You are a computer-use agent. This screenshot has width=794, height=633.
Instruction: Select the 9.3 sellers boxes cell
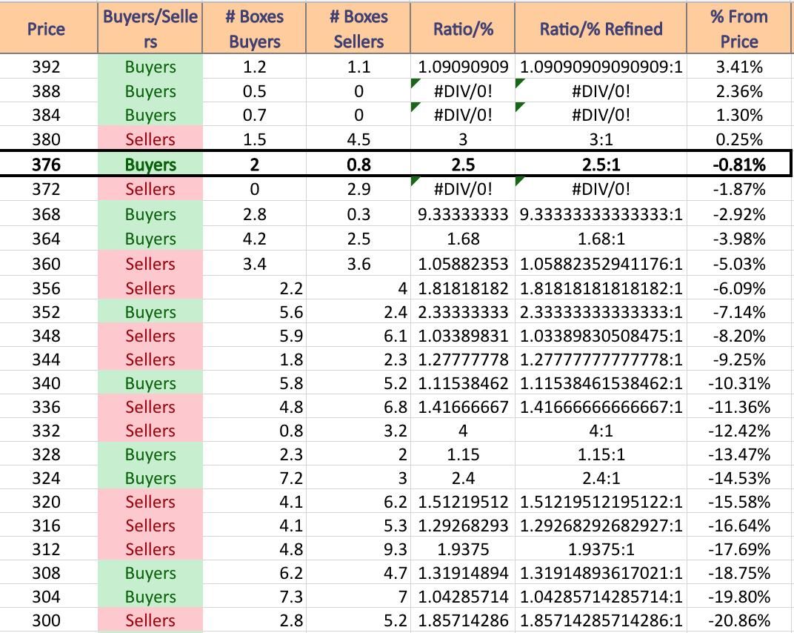coord(358,549)
